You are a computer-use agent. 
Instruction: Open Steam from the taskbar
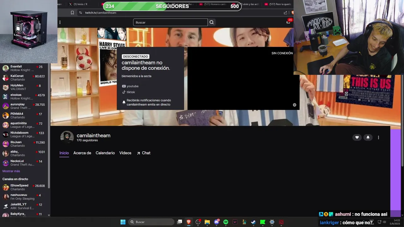253,222
